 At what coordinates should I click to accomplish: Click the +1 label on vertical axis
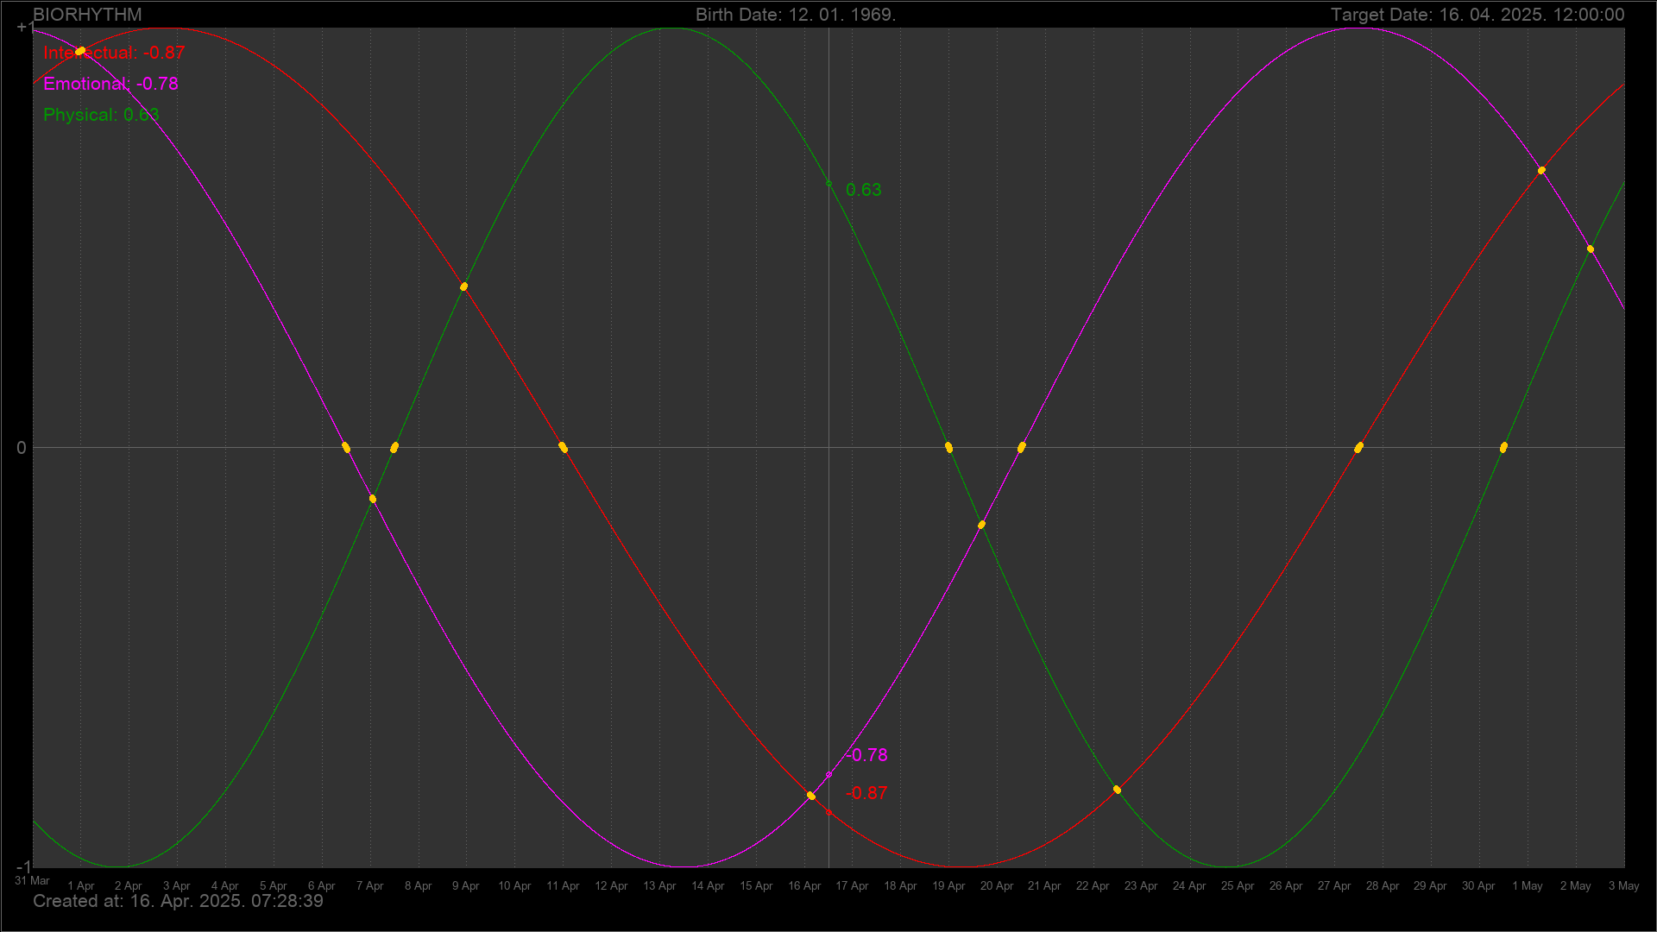25,28
